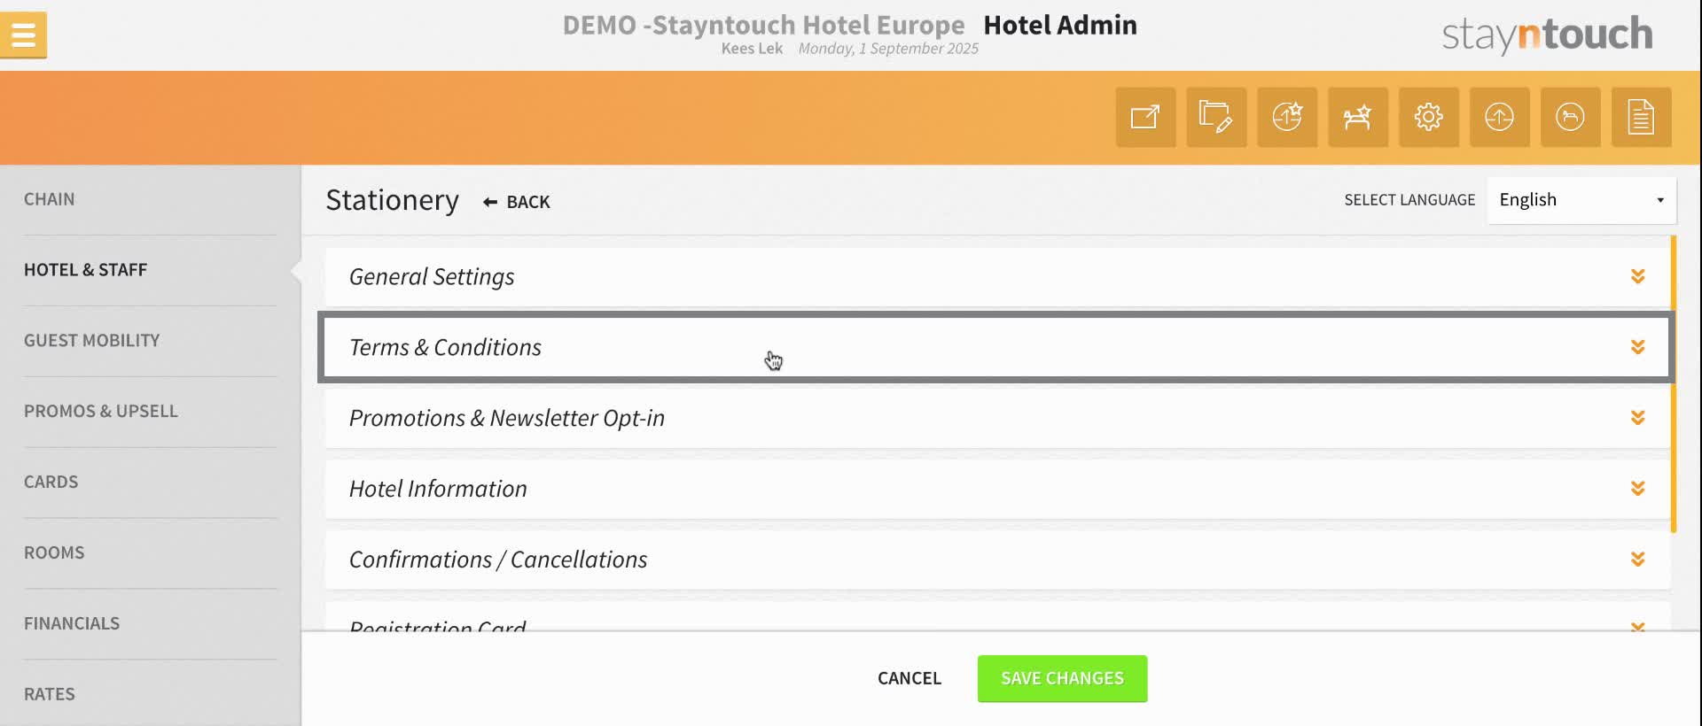Click the circled bed icon
The width and height of the screenshot is (1702, 726).
click(1570, 117)
